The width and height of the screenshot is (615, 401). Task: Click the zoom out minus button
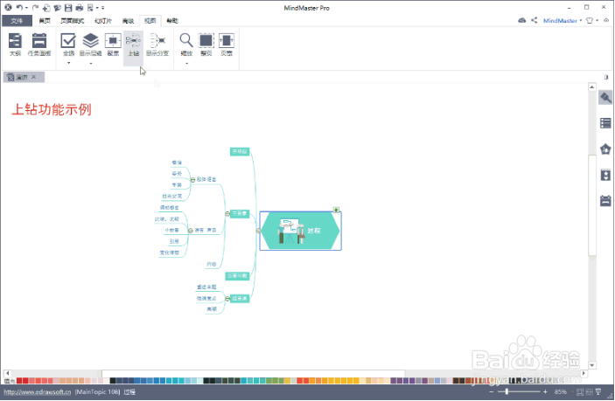[x=491, y=391]
